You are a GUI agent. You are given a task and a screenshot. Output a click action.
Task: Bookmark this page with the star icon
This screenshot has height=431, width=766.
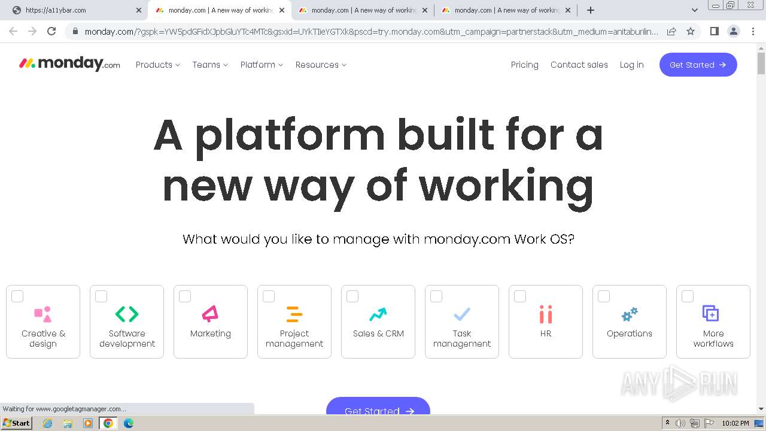pyautogui.click(x=691, y=31)
